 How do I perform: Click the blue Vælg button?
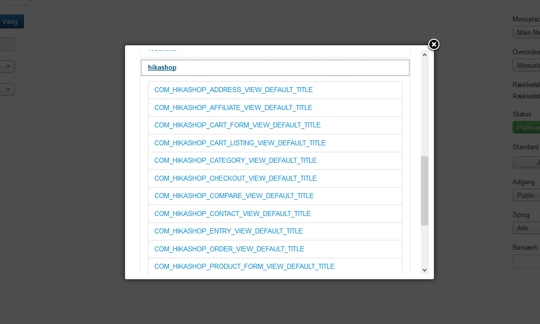pos(11,21)
